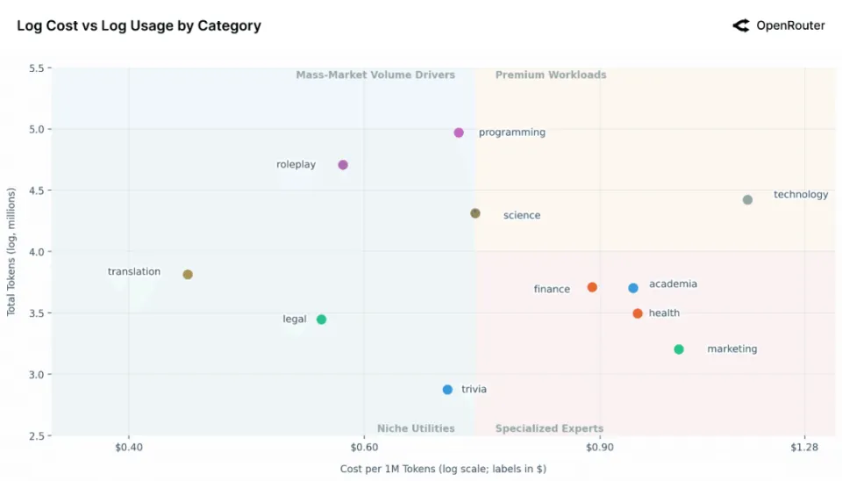Click the marketing data point
This screenshot has width=842, height=481.
pos(679,349)
